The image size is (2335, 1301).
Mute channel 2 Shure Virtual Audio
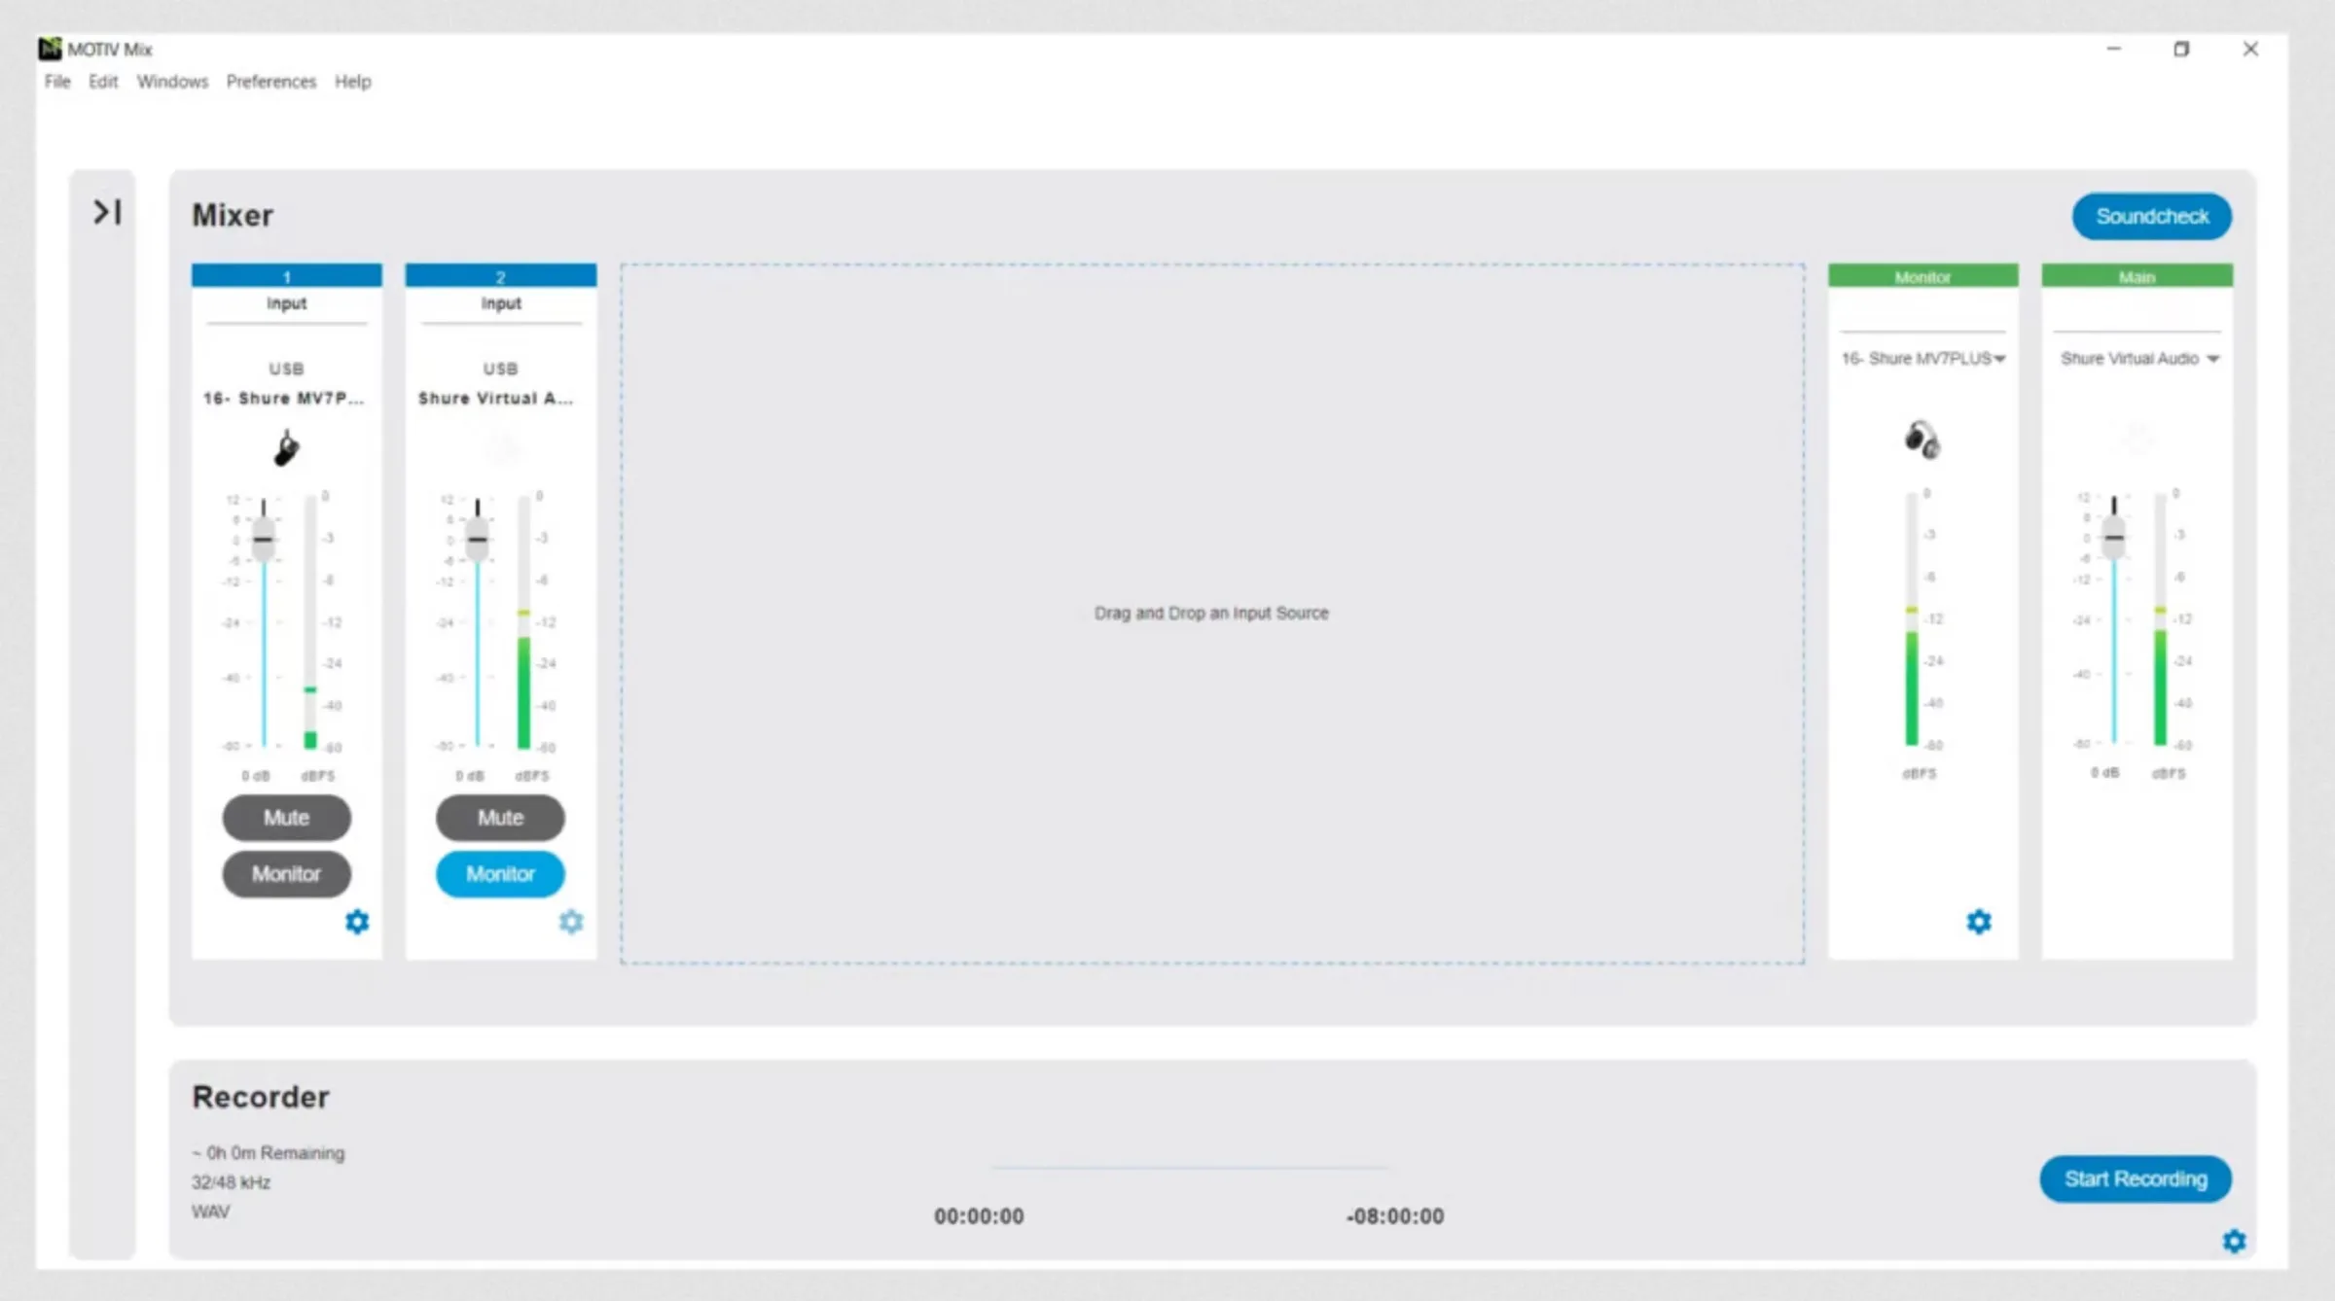point(500,818)
